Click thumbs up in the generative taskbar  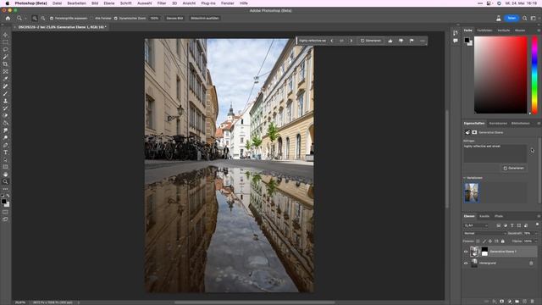[x=390, y=41]
